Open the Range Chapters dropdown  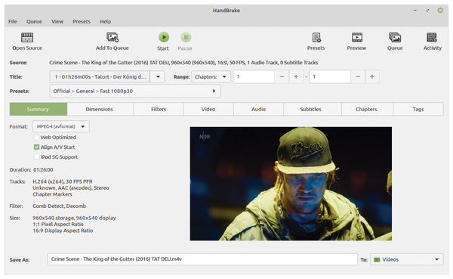click(x=211, y=76)
